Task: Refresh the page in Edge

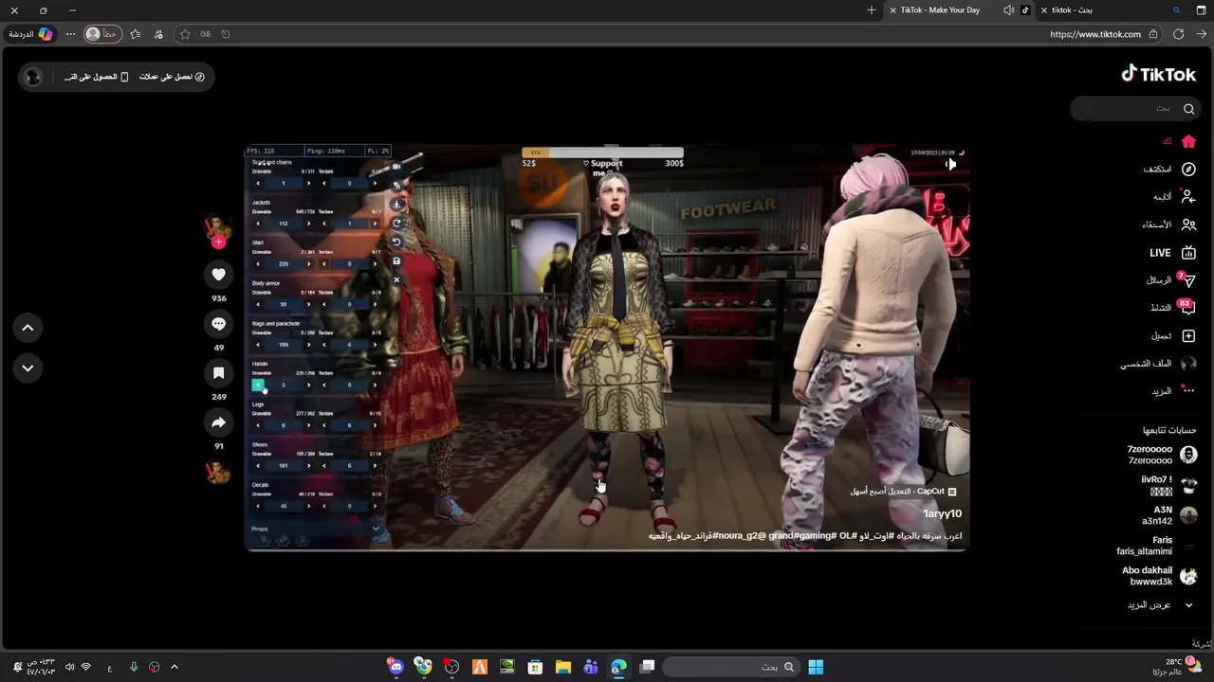Action: click(1178, 34)
